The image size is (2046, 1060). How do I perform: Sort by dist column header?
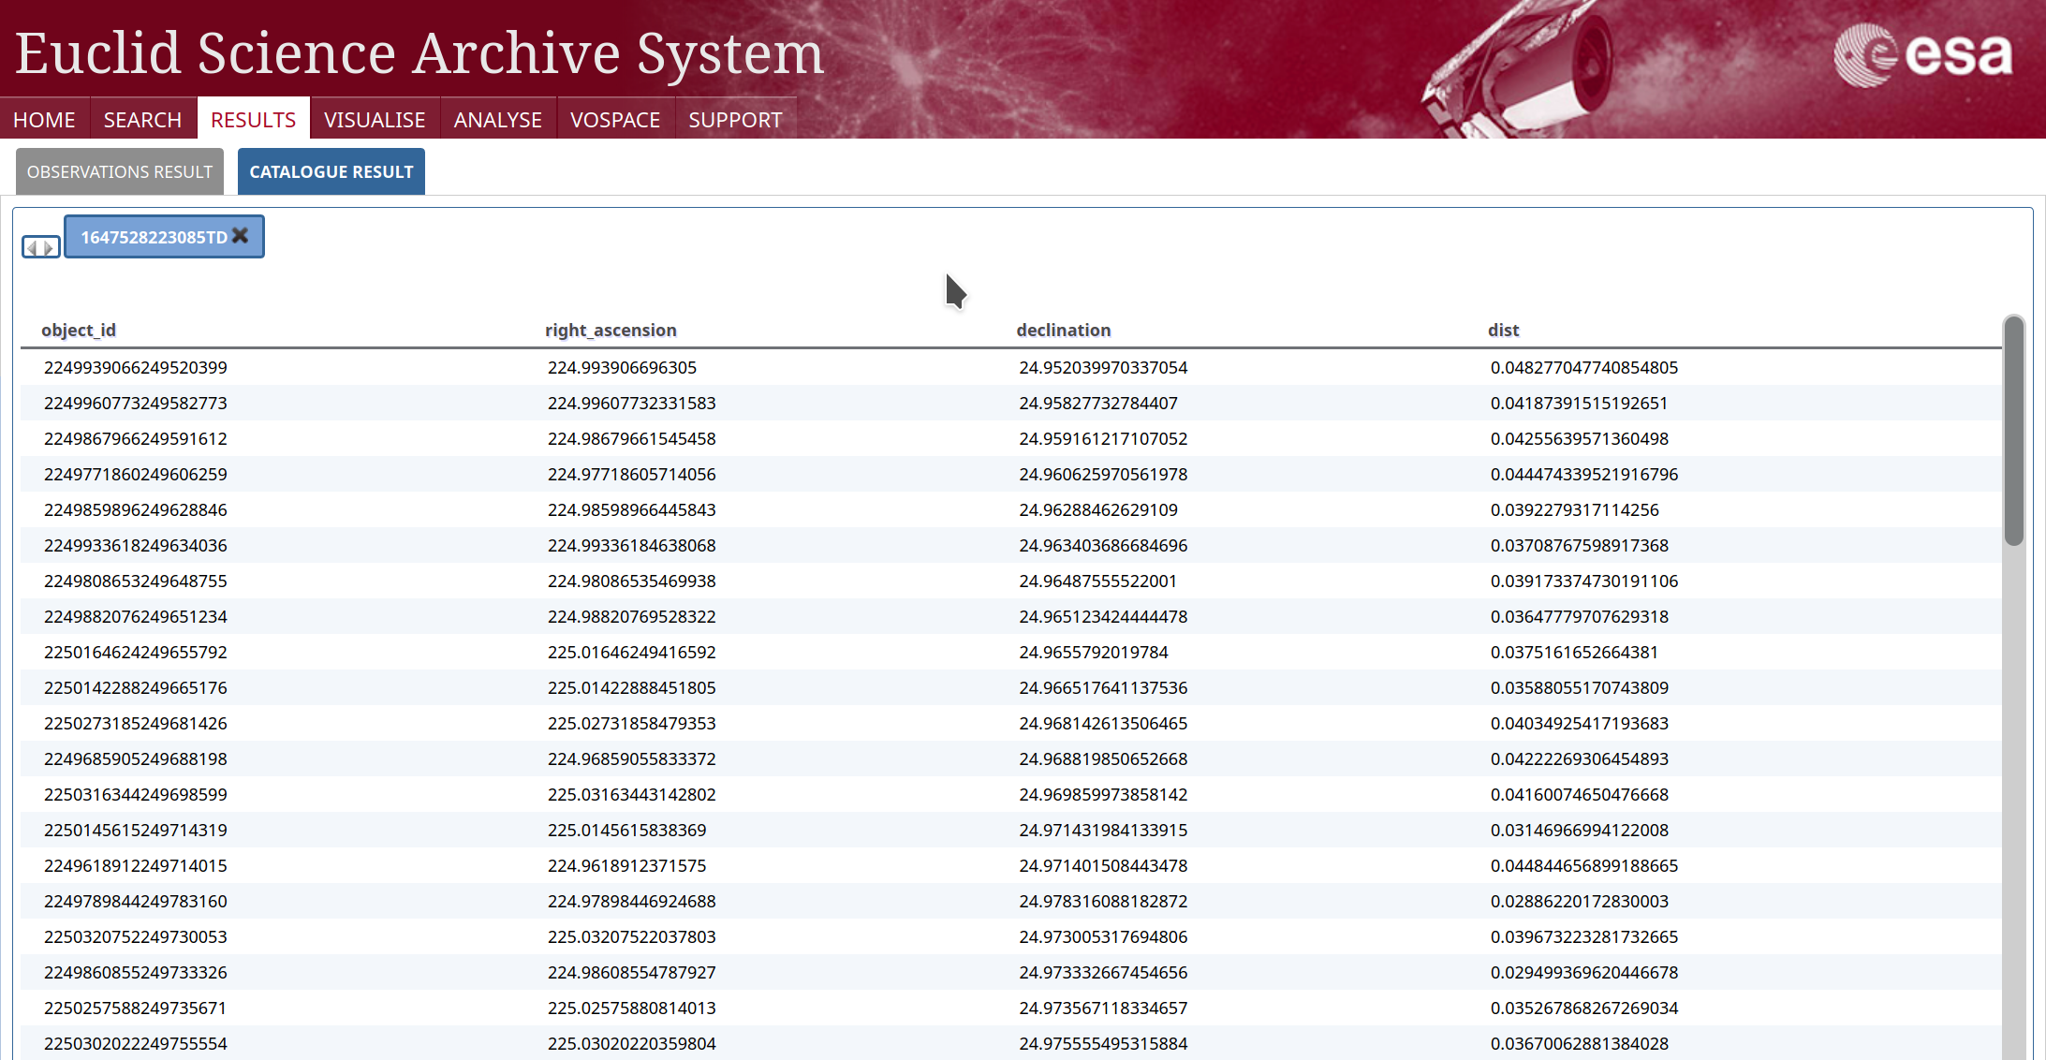click(x=1503, y=330)
